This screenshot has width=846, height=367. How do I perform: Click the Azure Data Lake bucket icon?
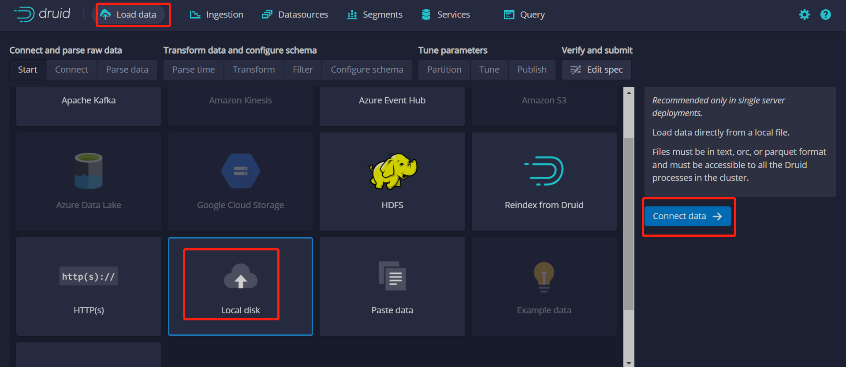point(89,171)
